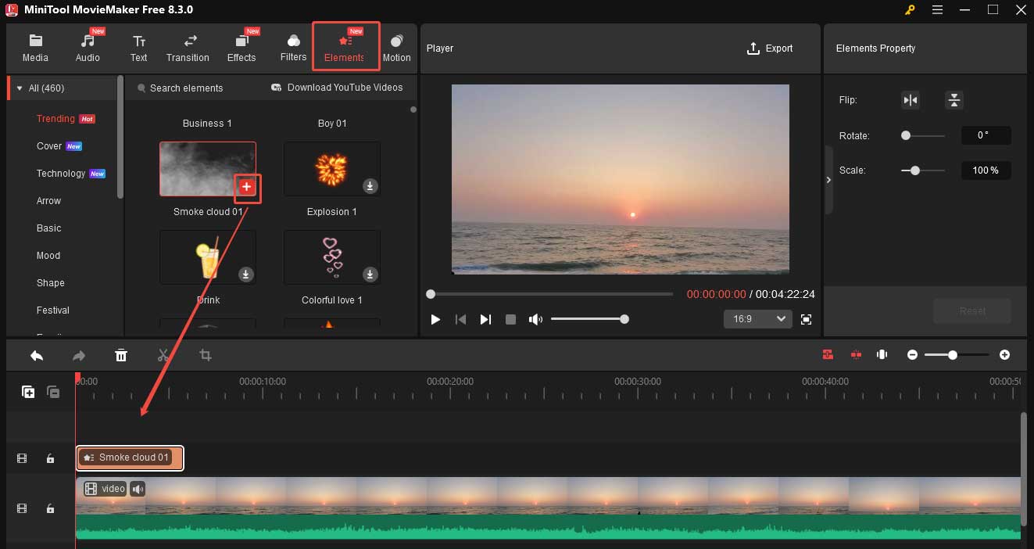
Task: Add Smoke cloud 01 with plus icon
Action: [246, 186]
